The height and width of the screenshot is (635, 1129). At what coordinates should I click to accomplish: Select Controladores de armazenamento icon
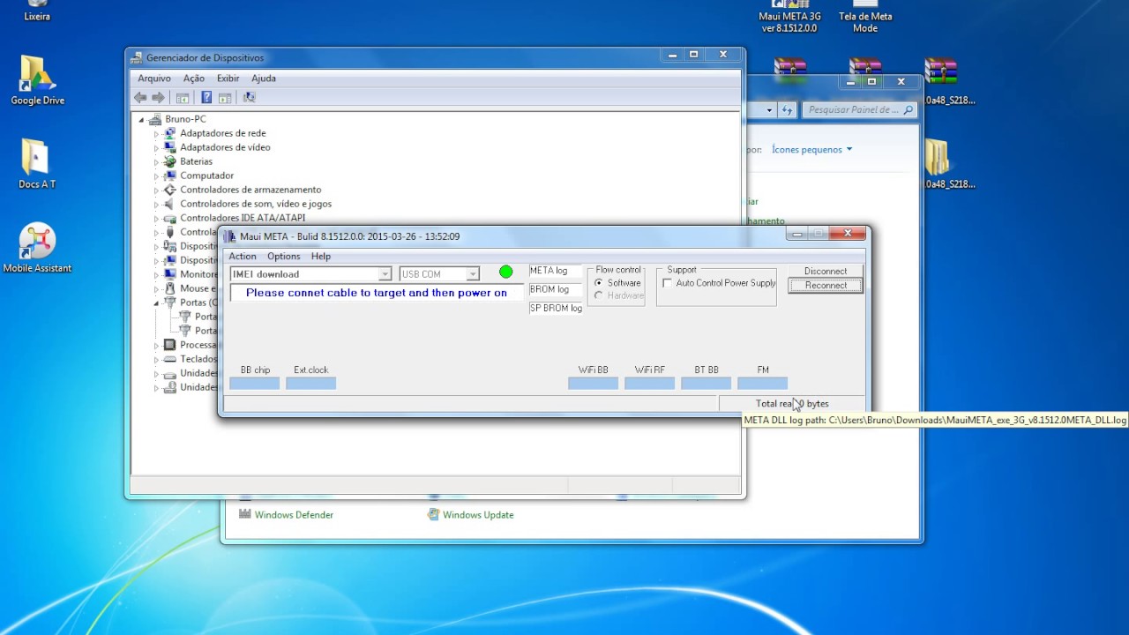click(x=170, y=190)
